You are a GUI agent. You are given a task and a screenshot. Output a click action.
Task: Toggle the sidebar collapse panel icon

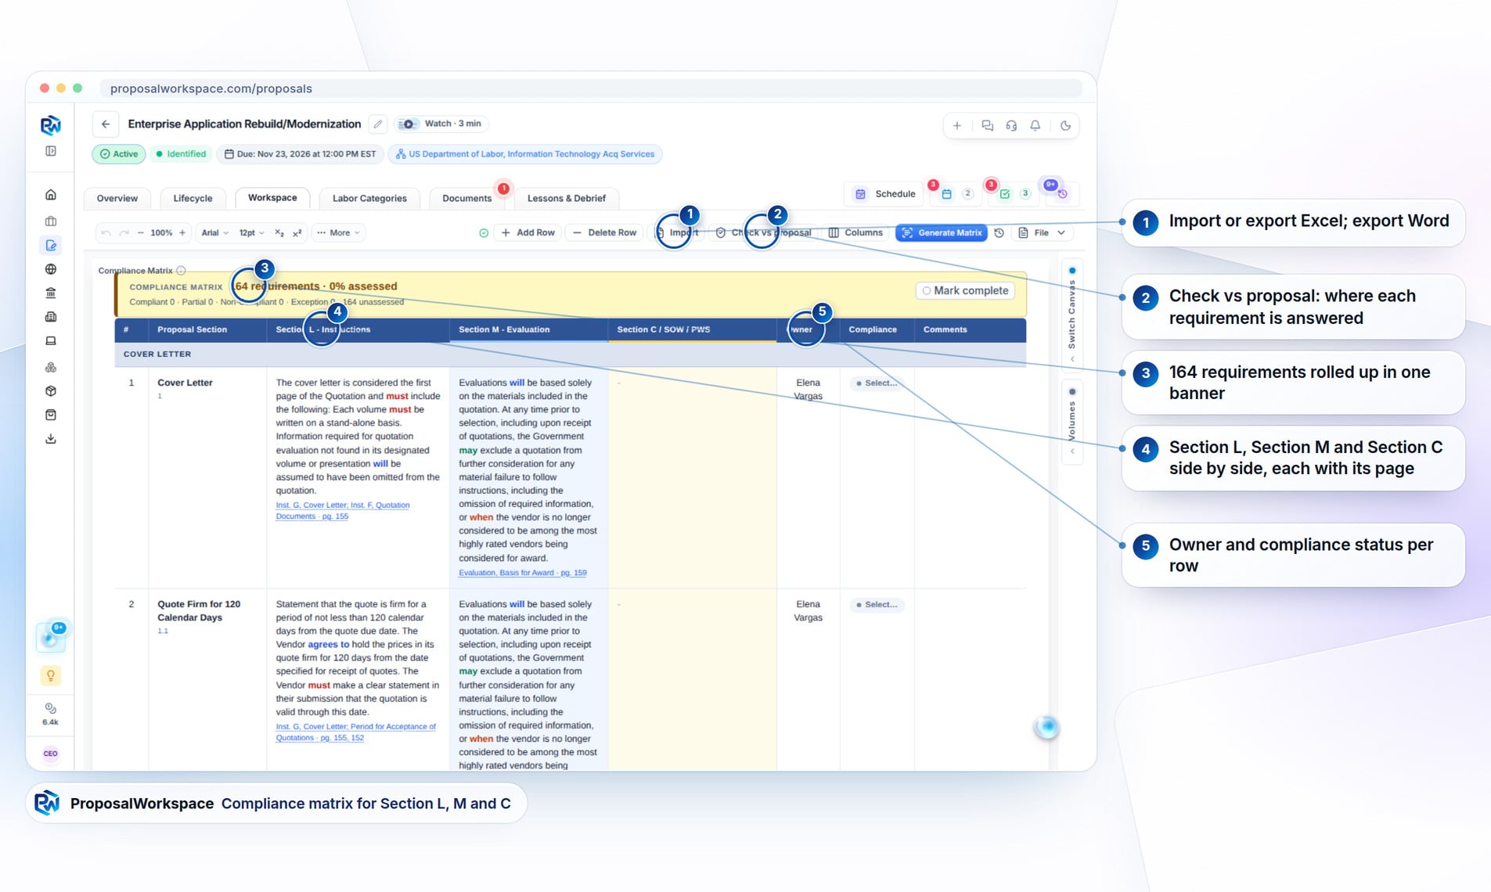51,151
